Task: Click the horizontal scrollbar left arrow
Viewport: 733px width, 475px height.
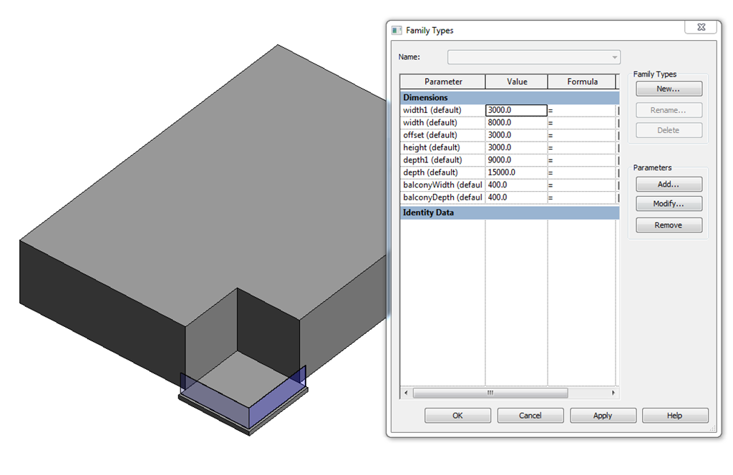Action: pyautogui.click(x=406, y=393)
